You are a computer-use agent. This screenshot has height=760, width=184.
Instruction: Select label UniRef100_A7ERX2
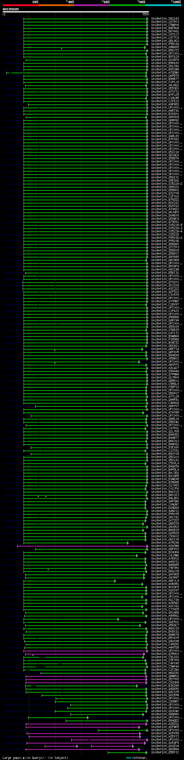click(165, 559)
